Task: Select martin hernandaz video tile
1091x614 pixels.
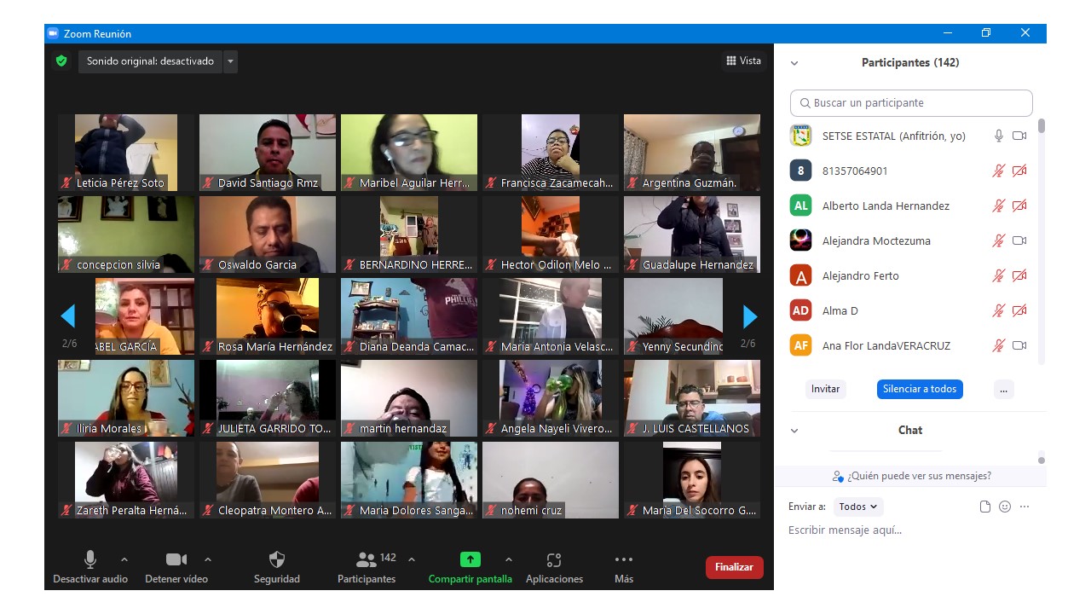Action: coord(409,398)
